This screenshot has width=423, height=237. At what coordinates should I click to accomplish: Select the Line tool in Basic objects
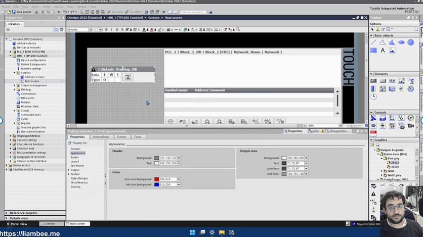373,42
